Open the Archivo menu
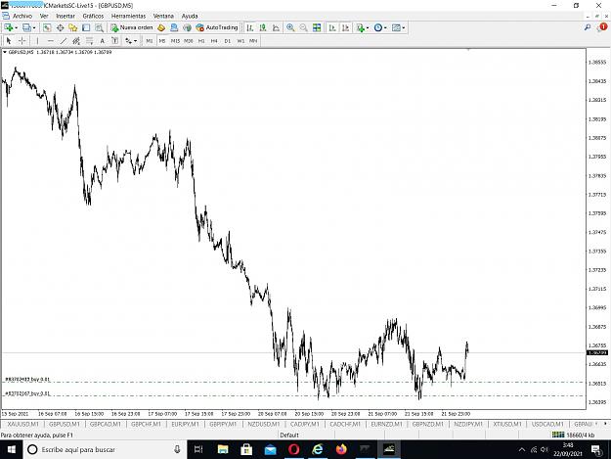This screenshot has width=611, height=459. tap(22, 16)
